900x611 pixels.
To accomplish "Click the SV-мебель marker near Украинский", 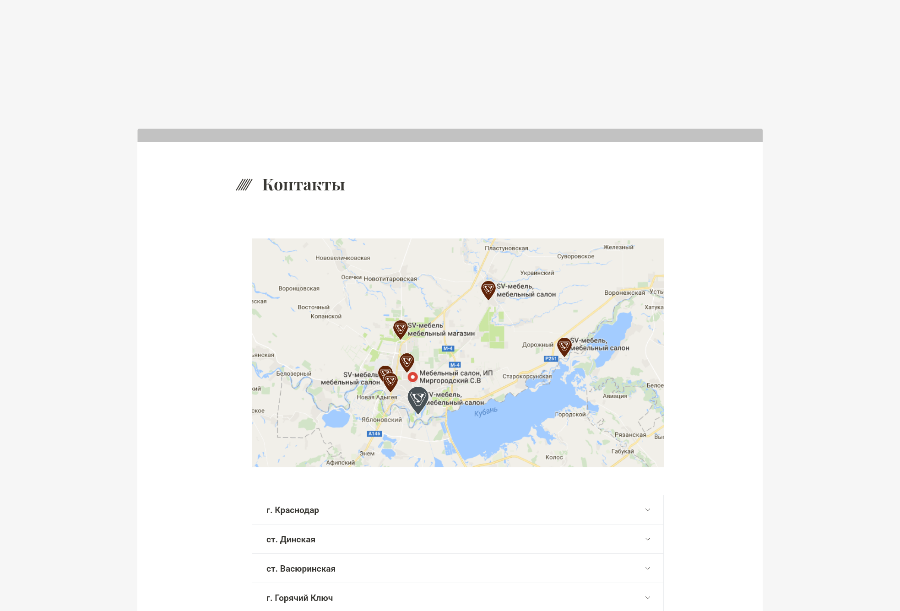I will tap(488, 290).
